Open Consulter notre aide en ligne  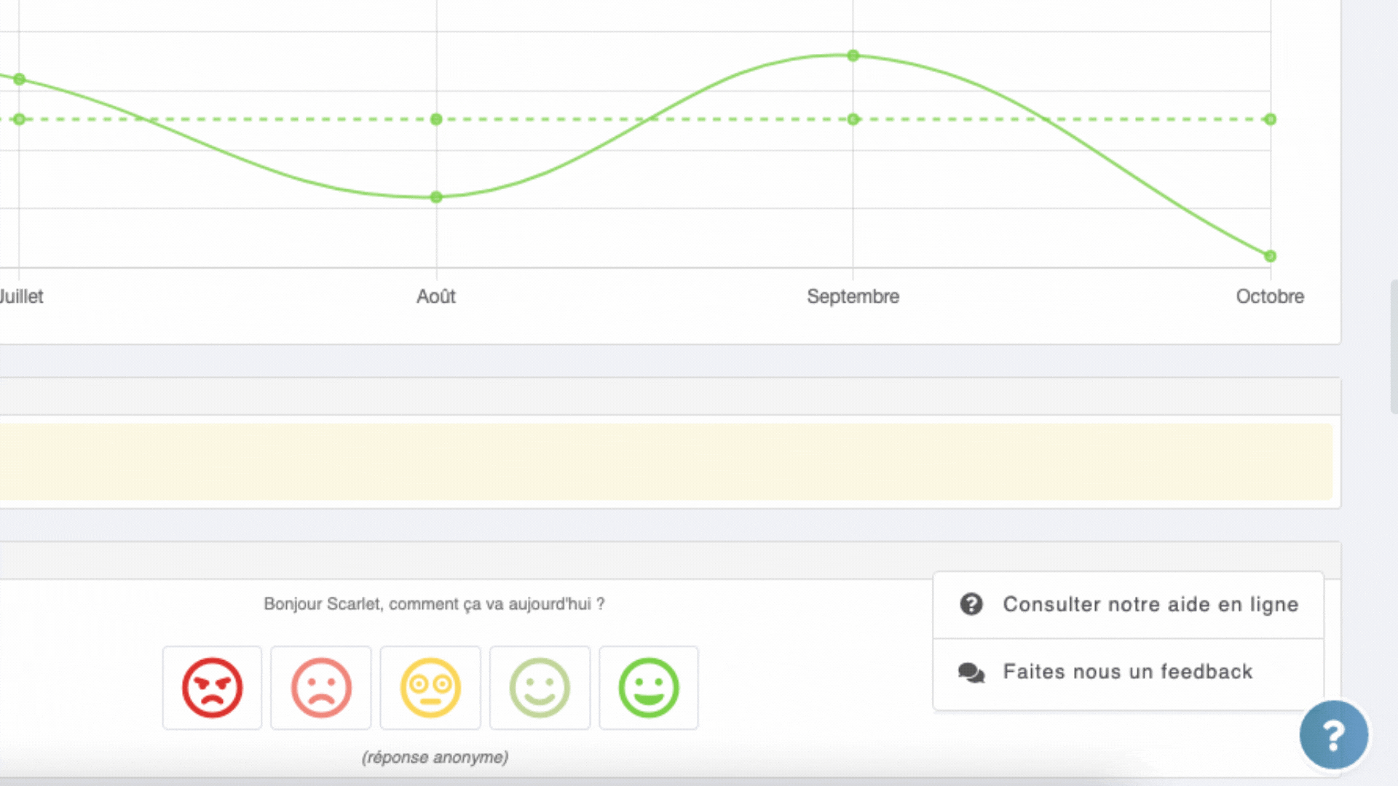click(1150, 604)
